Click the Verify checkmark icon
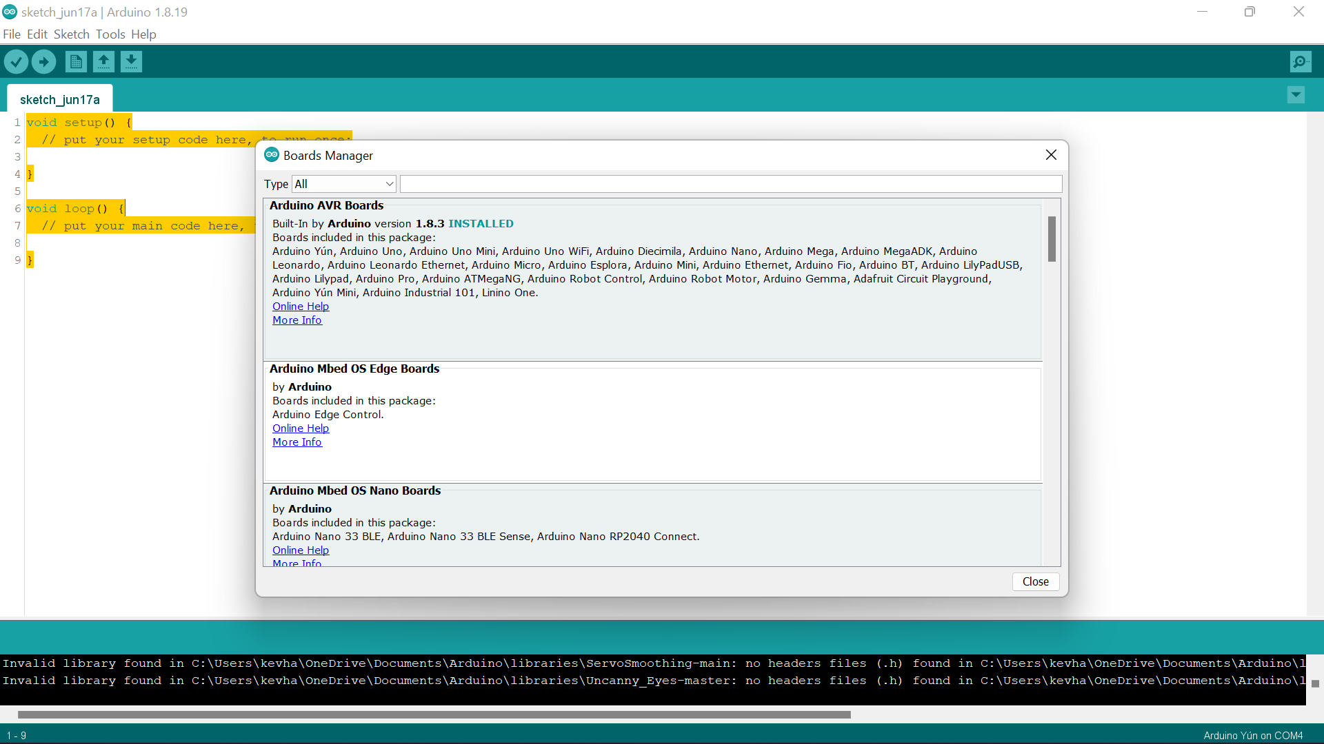The width and height of the screenshot is (1324, 744). point(16,62)
